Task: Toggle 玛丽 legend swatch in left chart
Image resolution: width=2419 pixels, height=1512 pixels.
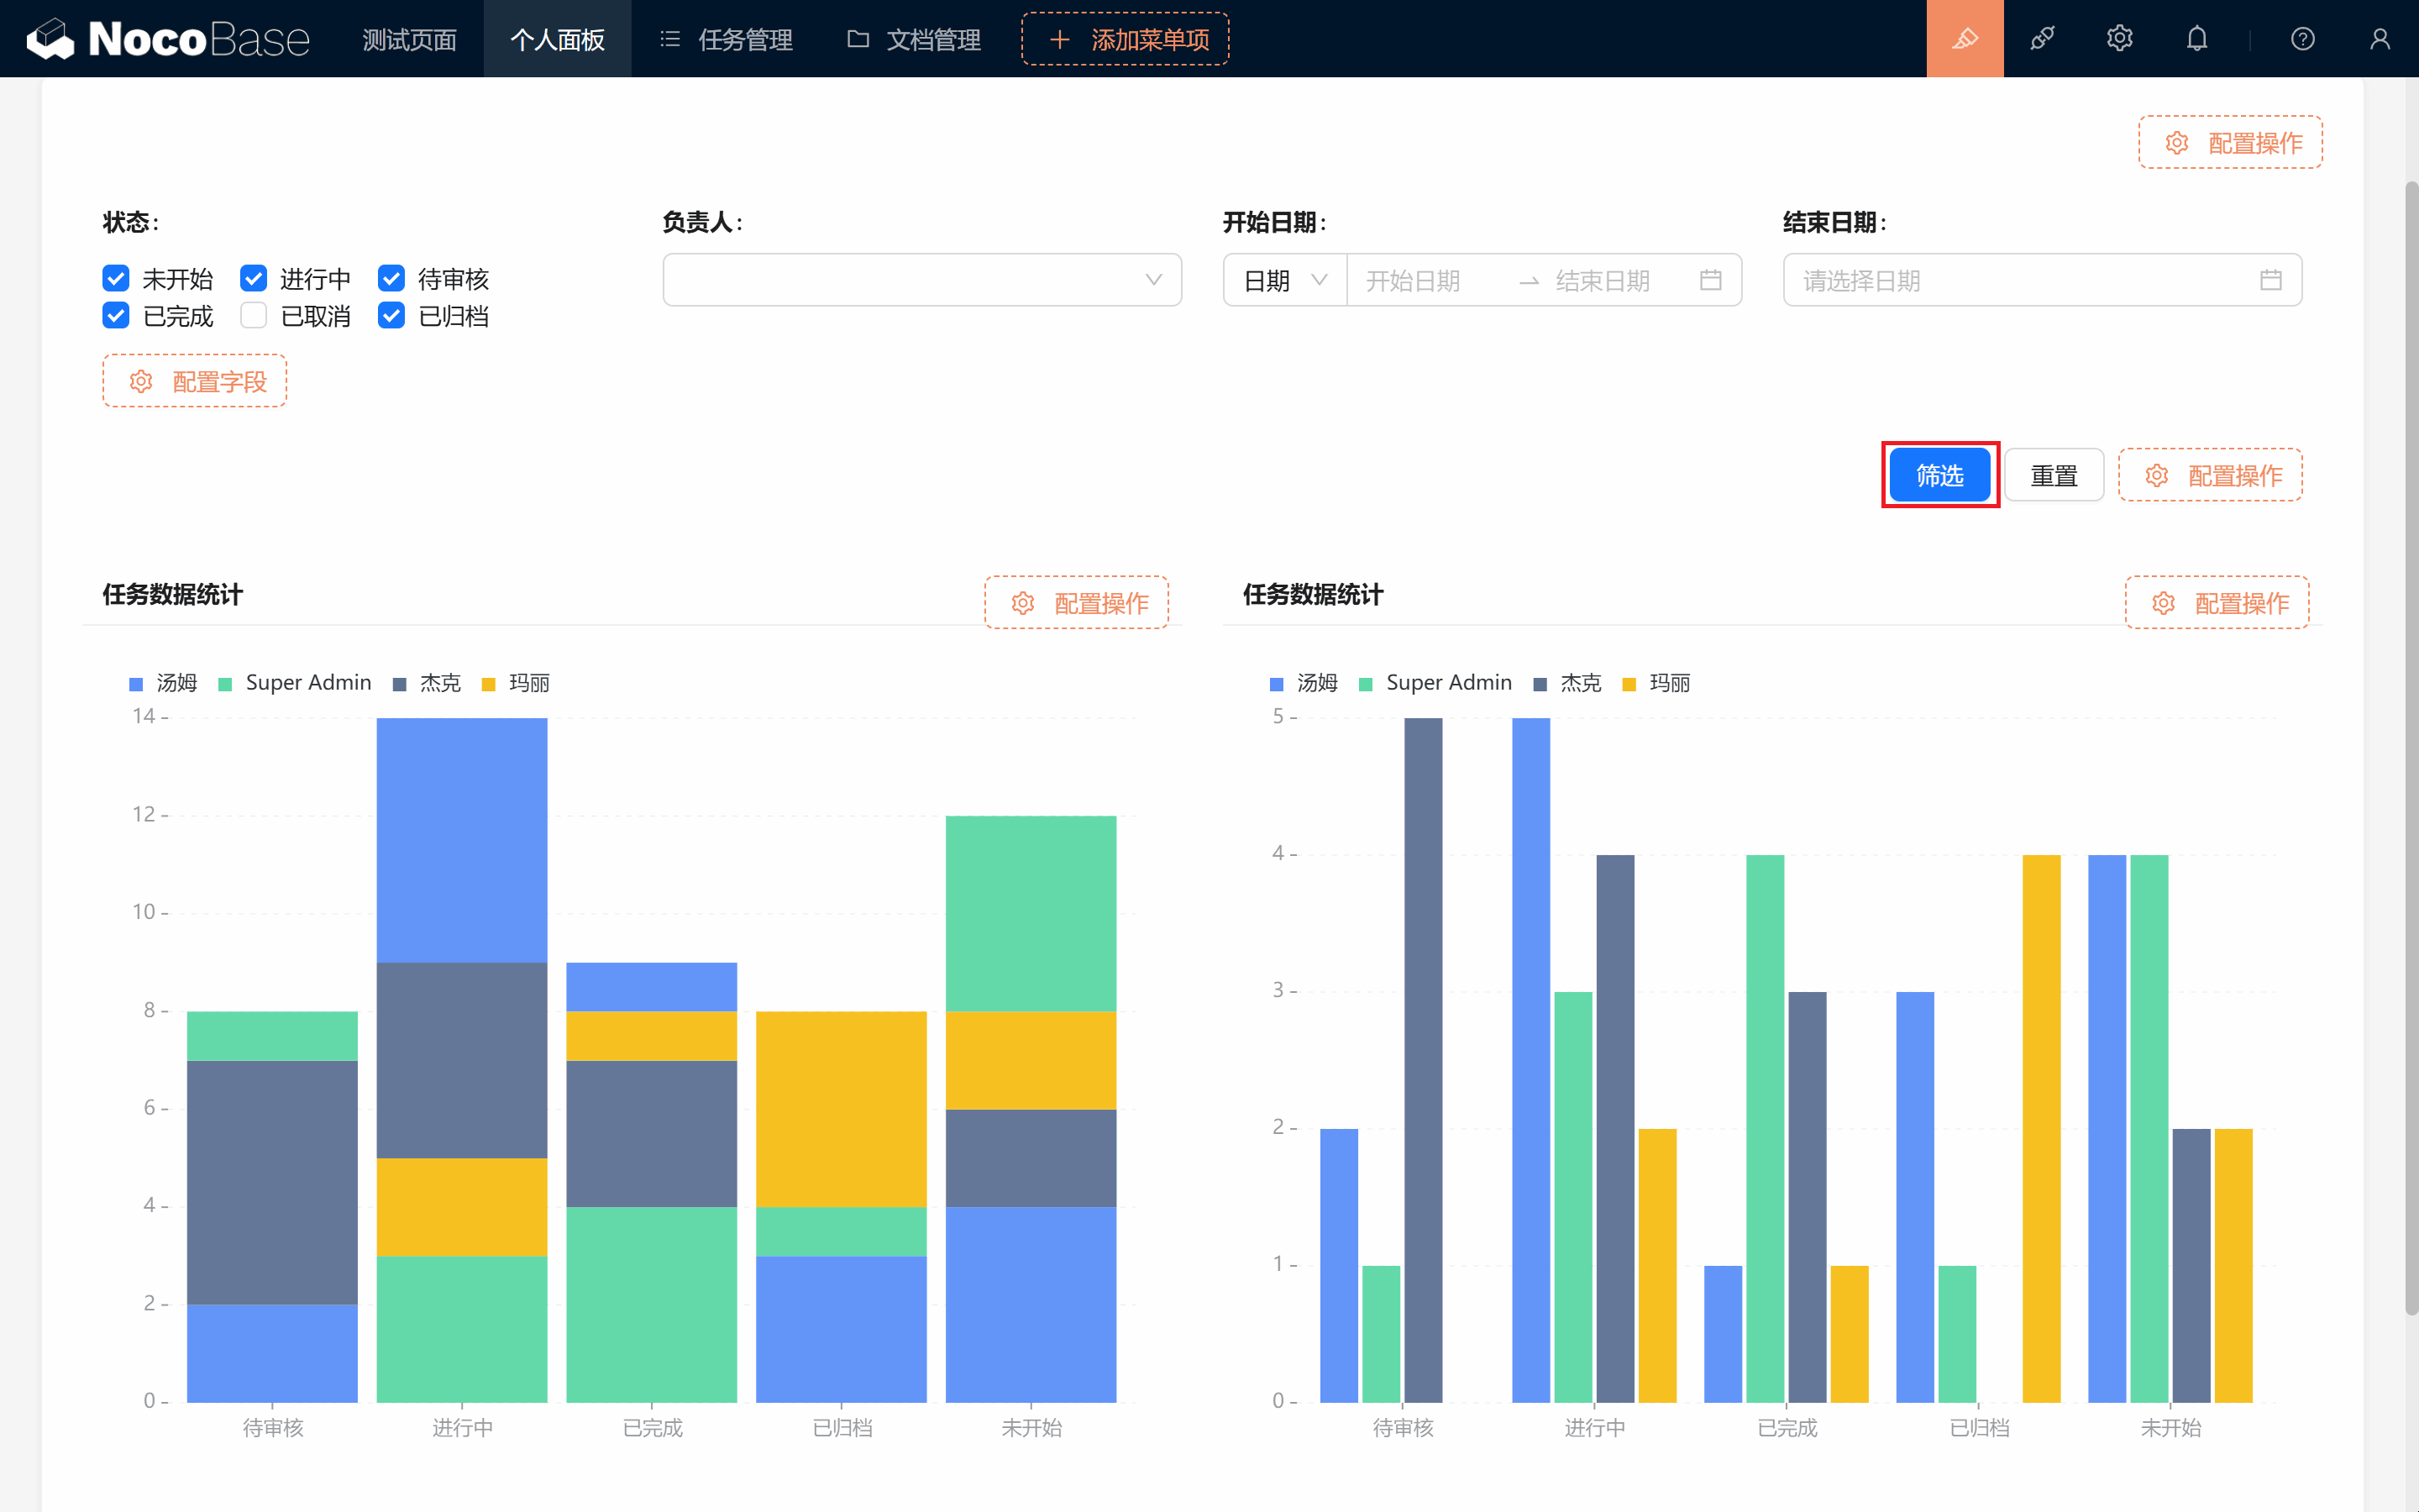Action: coord(489,684)
